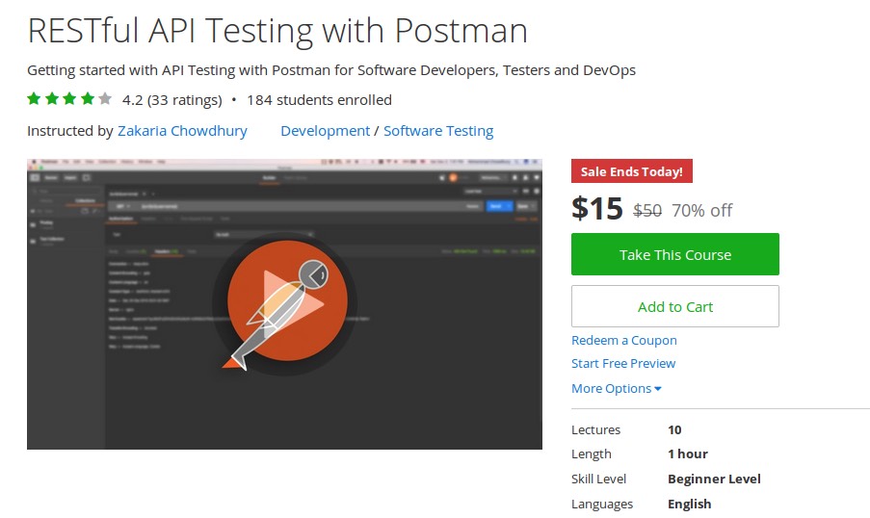Go to the Development category
Viewport: 870px width, 518px height.
325,131
